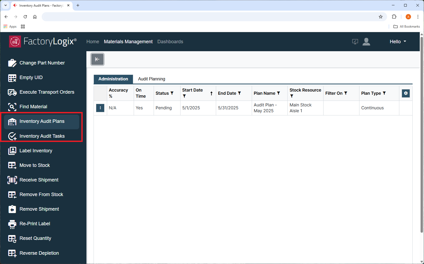Click the Move to Stock icon
The height and width of the screenshot is (264, 424).
12,165
